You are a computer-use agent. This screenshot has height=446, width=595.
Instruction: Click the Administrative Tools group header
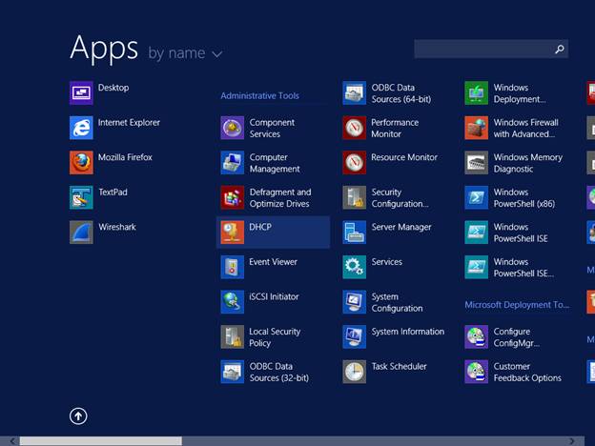[259, 95]
